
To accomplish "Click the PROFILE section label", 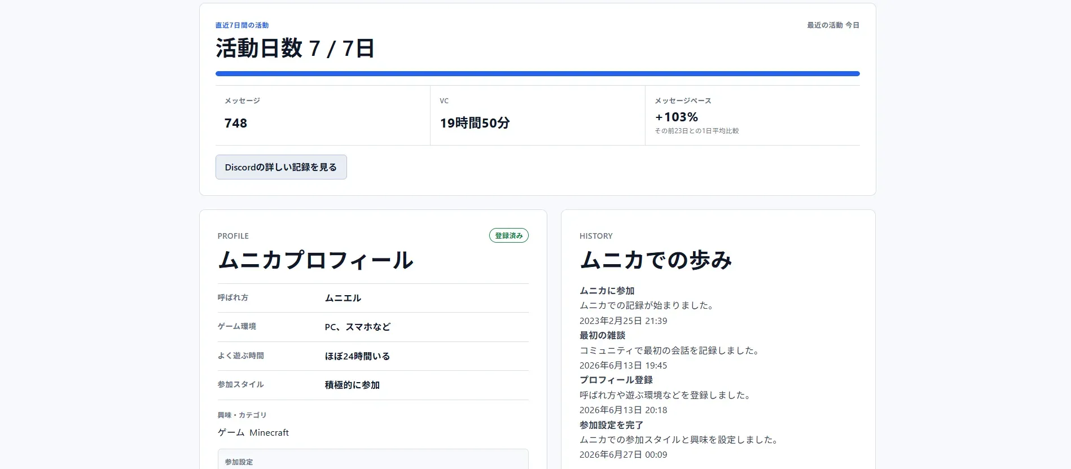I will click(x=233, y=236).
